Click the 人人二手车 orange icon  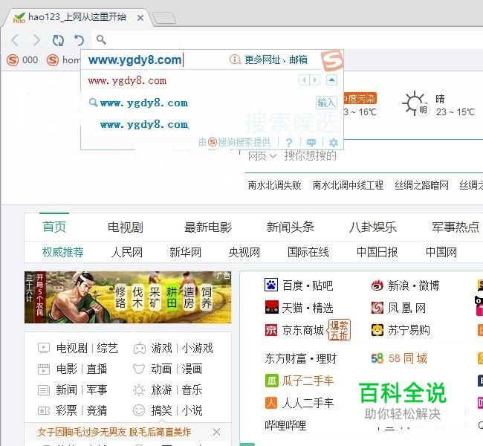pos(271,403)
